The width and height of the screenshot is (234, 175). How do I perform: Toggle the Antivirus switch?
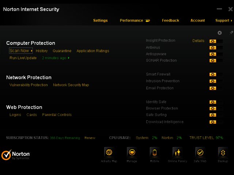tap(216, 48)
